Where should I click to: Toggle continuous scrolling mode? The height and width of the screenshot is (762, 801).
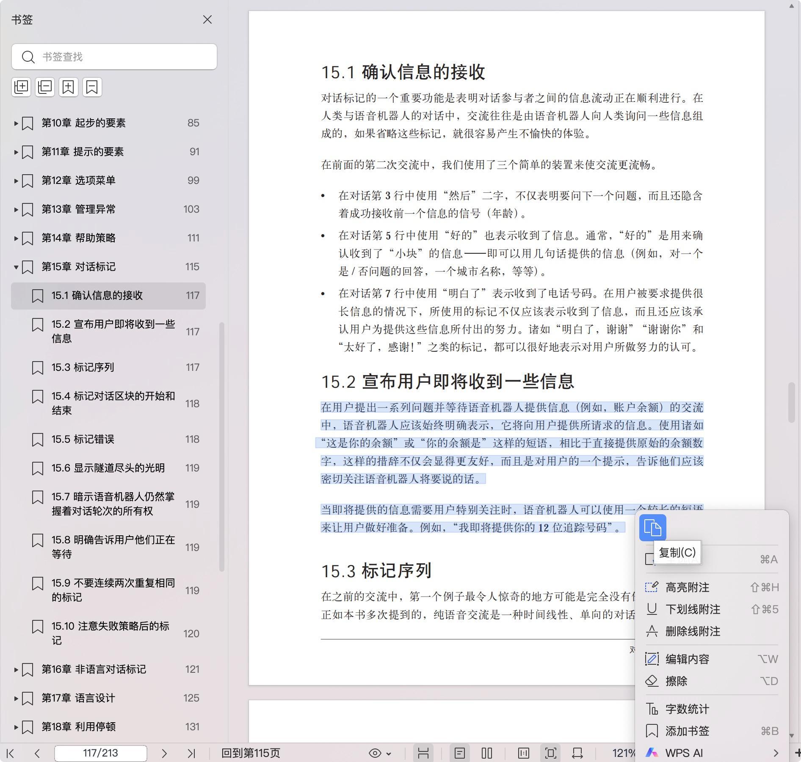pos(423,753)
